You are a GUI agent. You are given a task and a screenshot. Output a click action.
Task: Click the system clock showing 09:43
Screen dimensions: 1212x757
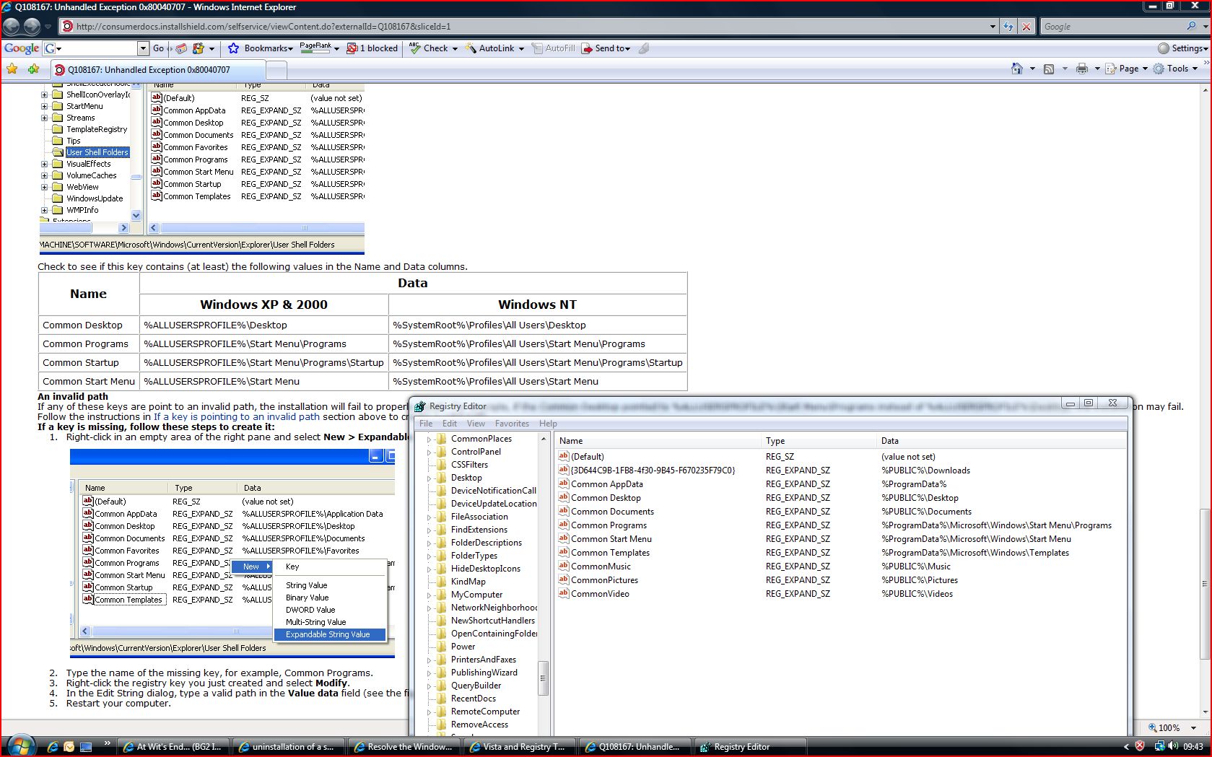coord(1193,746)
